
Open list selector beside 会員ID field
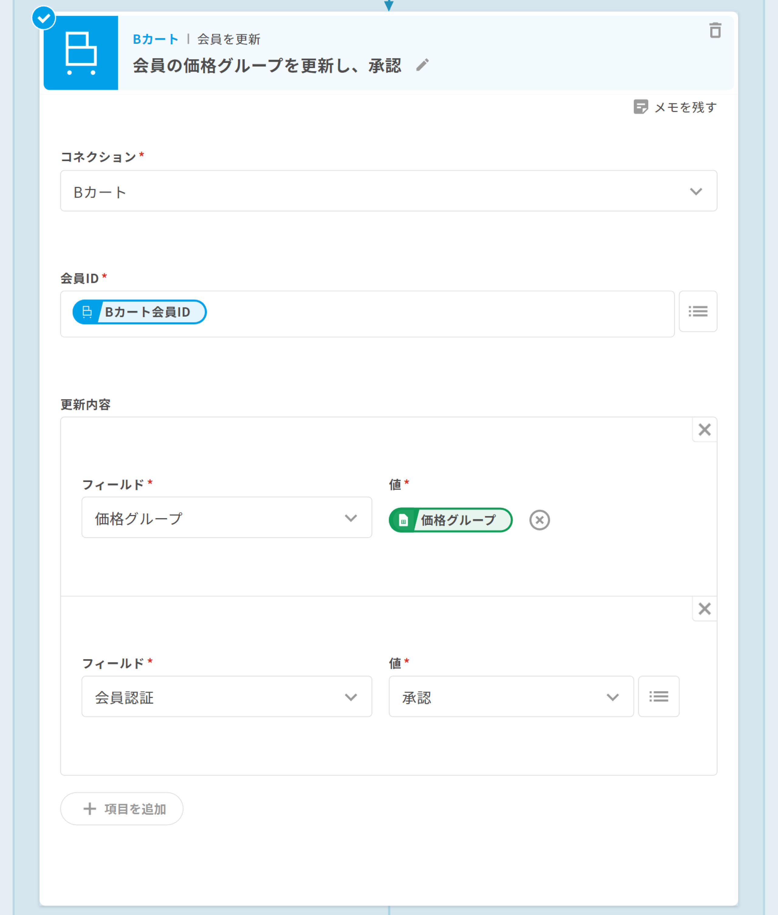coord(698,311)
